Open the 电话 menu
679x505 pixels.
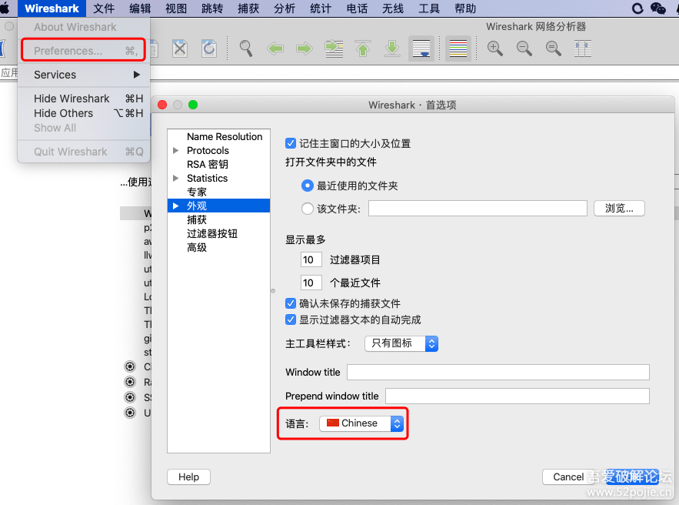[x=357, y=8]
